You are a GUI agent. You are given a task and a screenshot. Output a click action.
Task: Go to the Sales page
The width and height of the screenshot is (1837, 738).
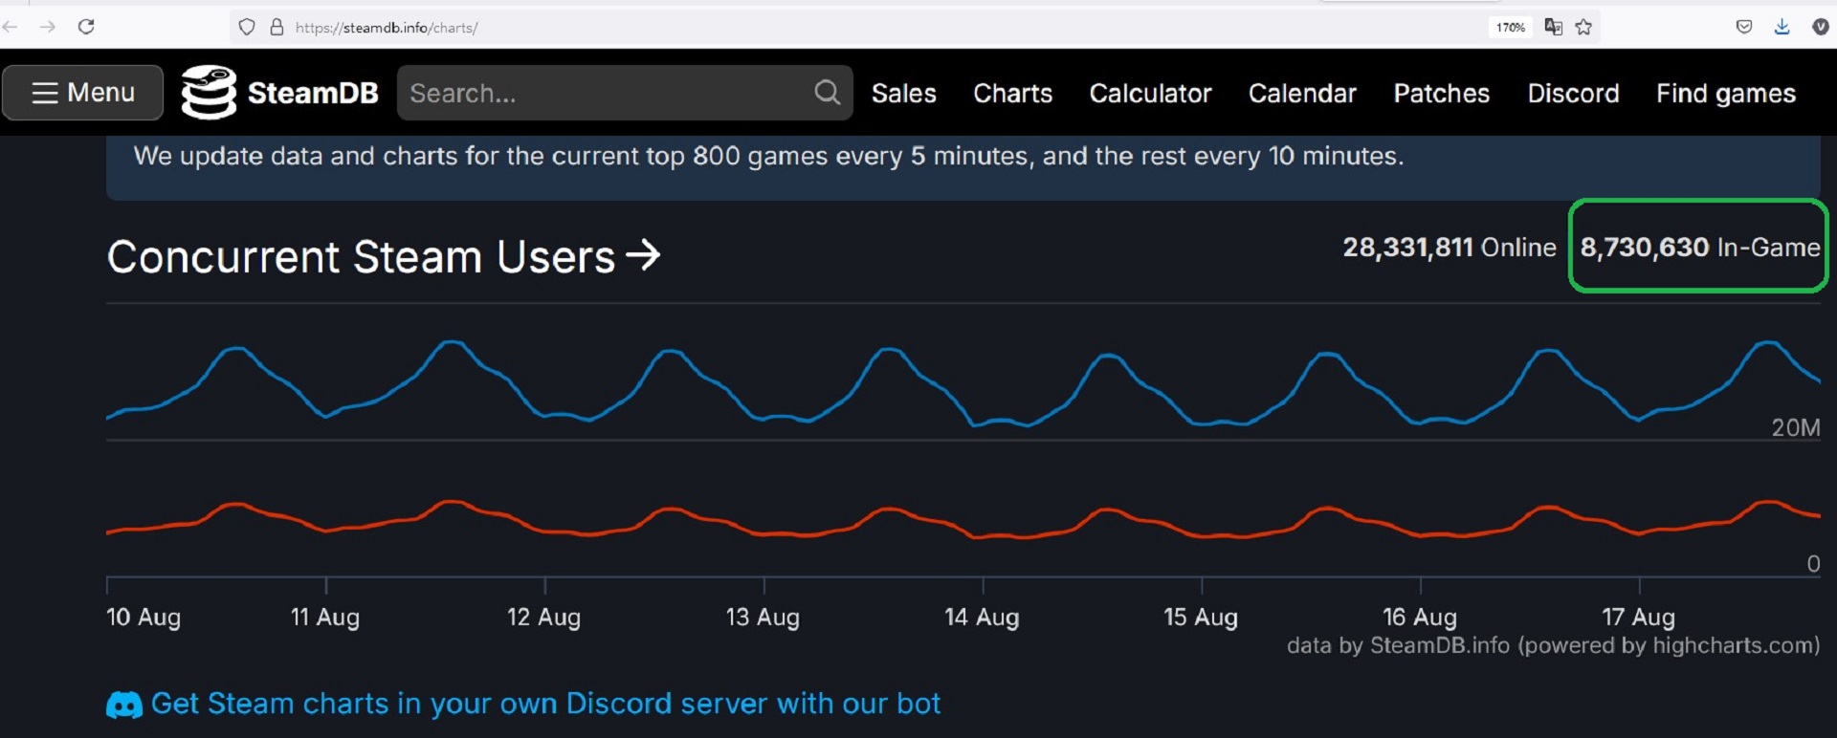[x=904, y=94]
